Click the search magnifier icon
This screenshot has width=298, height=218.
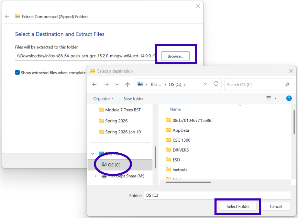point(287,85)
